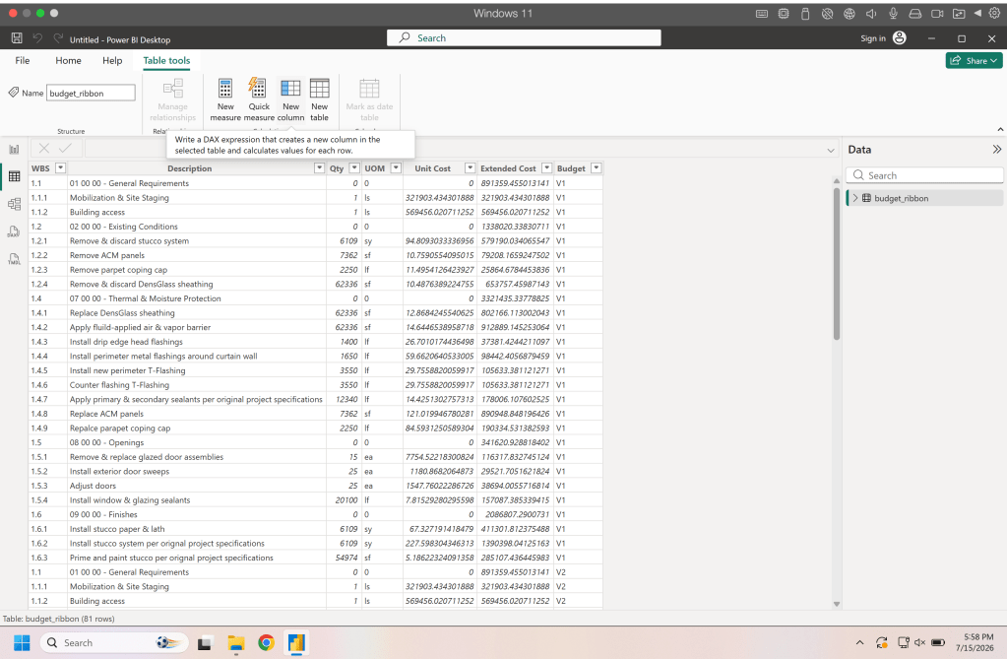This screenshot has width=1007, height=659.
Task: Open DAX query view sidebar icon
Action: point(14,232)
